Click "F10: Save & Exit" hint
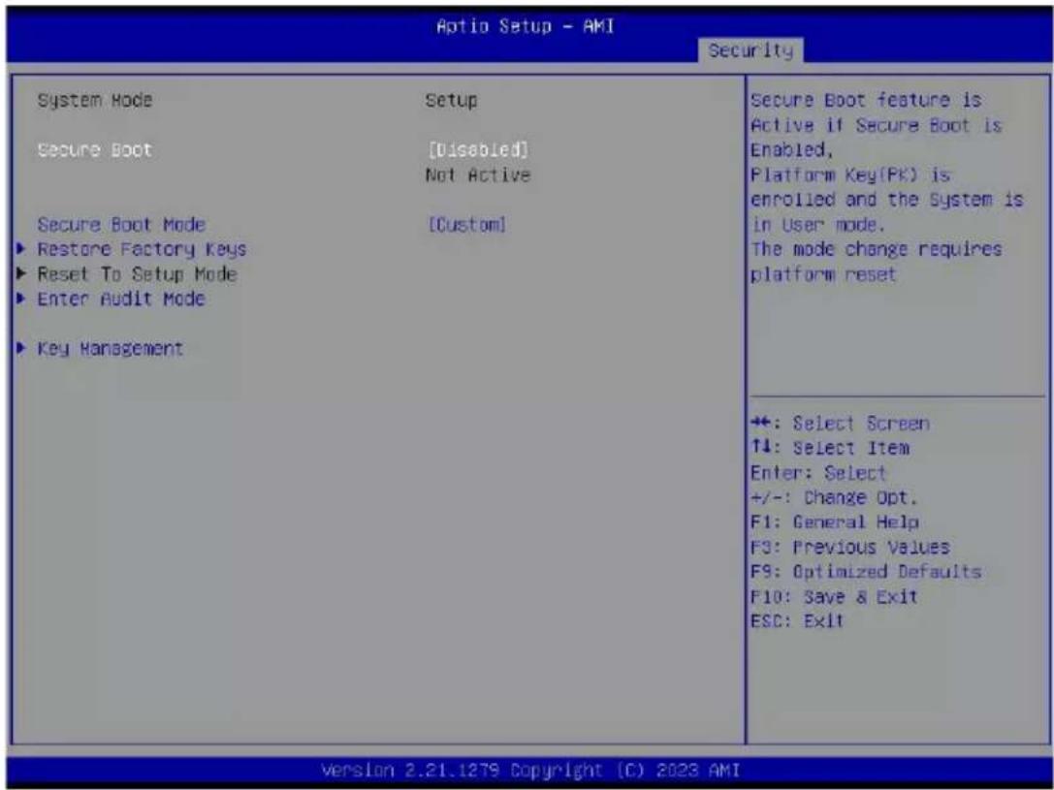The image size is (1054, 790). [834, 596]
